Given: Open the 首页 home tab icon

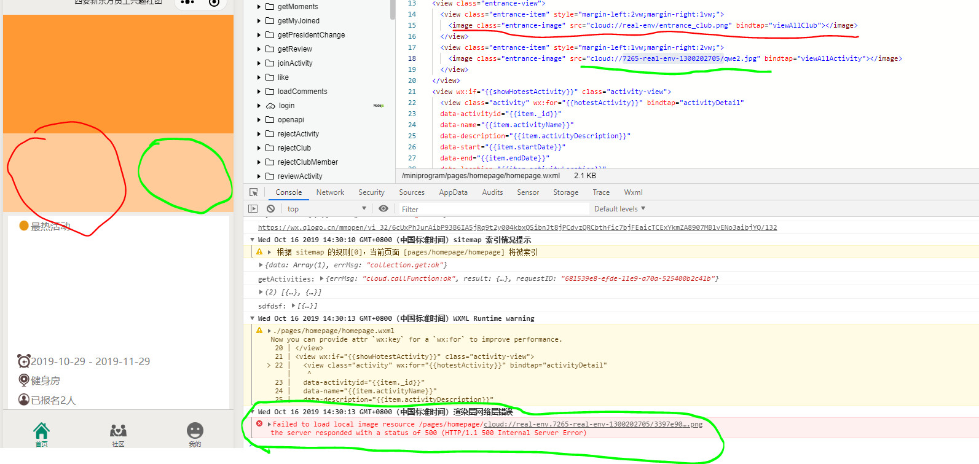Looking at the screenshot, I should [41, 430].
